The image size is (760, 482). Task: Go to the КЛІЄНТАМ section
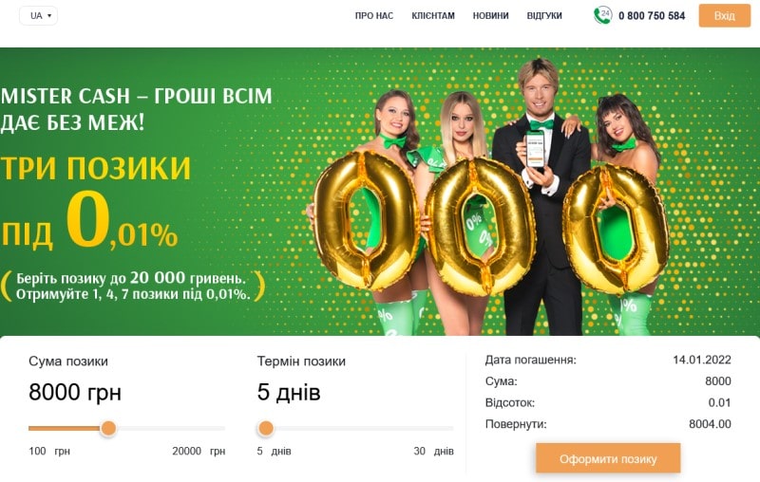pyautogui.click(x=433, y=16)
